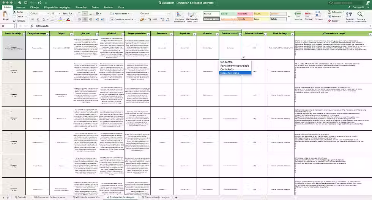This screenshot has height=200, width=372.
Task: Click the Compartir button
Action: [x=356, y=7]
